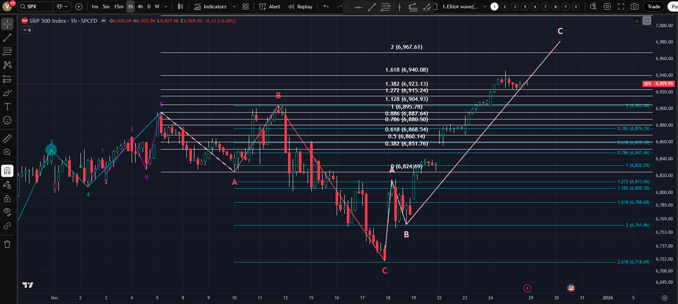The height and width of the screenshot is (304, 678).
Task: Click the Trade button
Action: pyautogui.click(x=654, y=7)
